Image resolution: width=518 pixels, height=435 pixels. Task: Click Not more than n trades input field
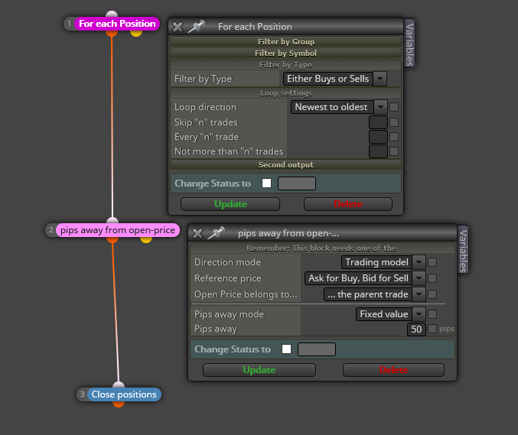click(x=378, y=151)
